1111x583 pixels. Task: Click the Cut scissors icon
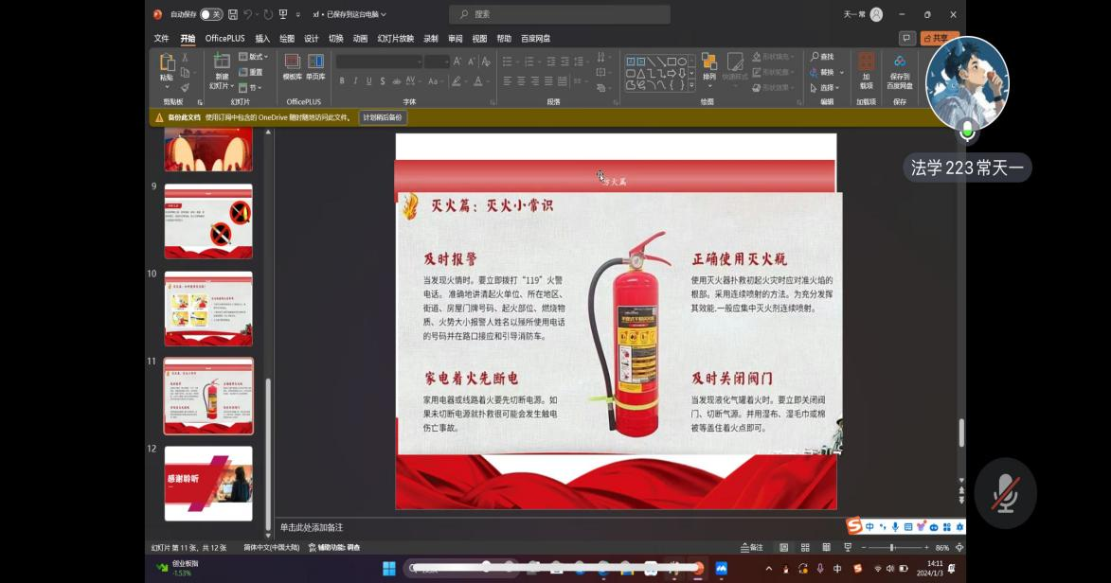coord(185,58)
